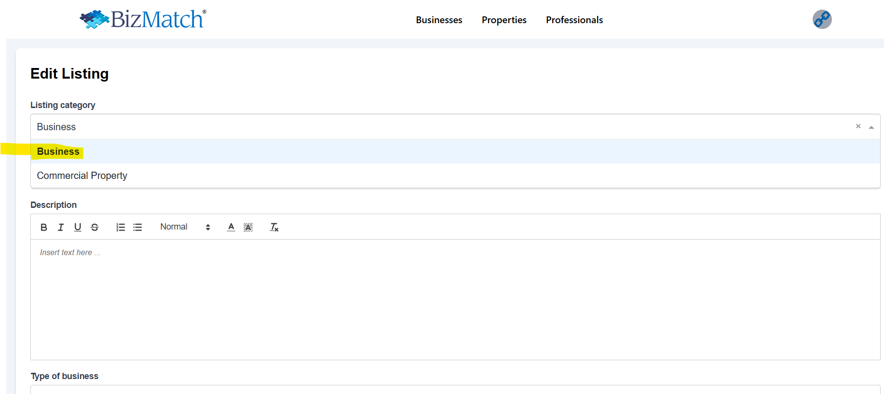
Task: Apply strikethrough formatting to text
Action: coord(95,227)
